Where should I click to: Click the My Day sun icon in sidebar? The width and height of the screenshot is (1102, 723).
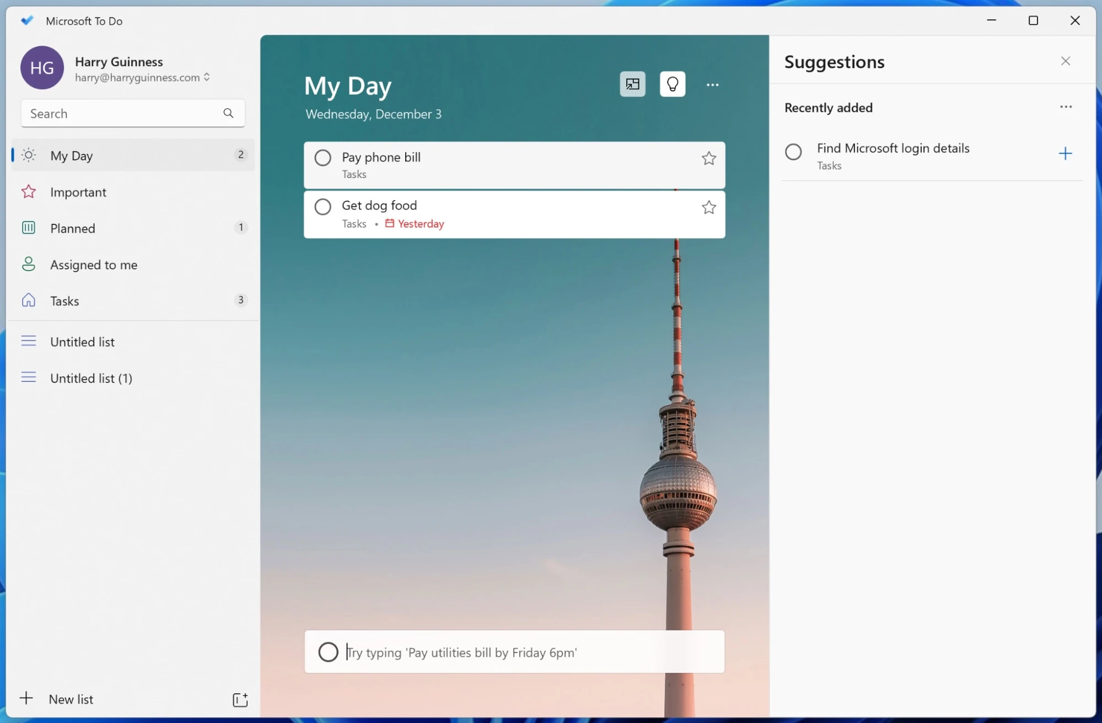tap(28, 155)
